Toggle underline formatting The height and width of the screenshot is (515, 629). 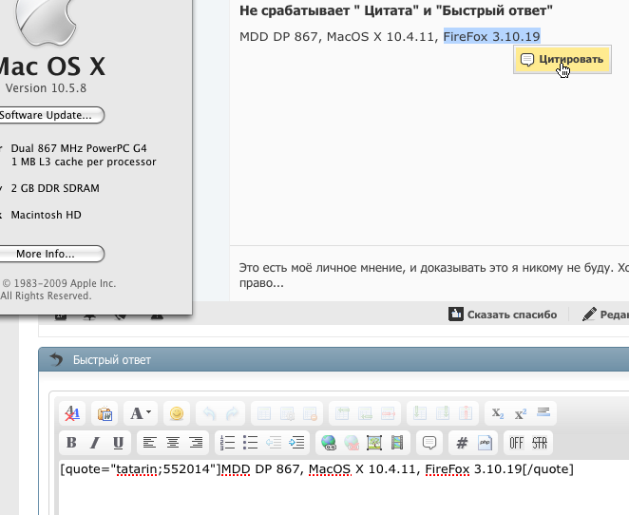(x=118, y=443)
